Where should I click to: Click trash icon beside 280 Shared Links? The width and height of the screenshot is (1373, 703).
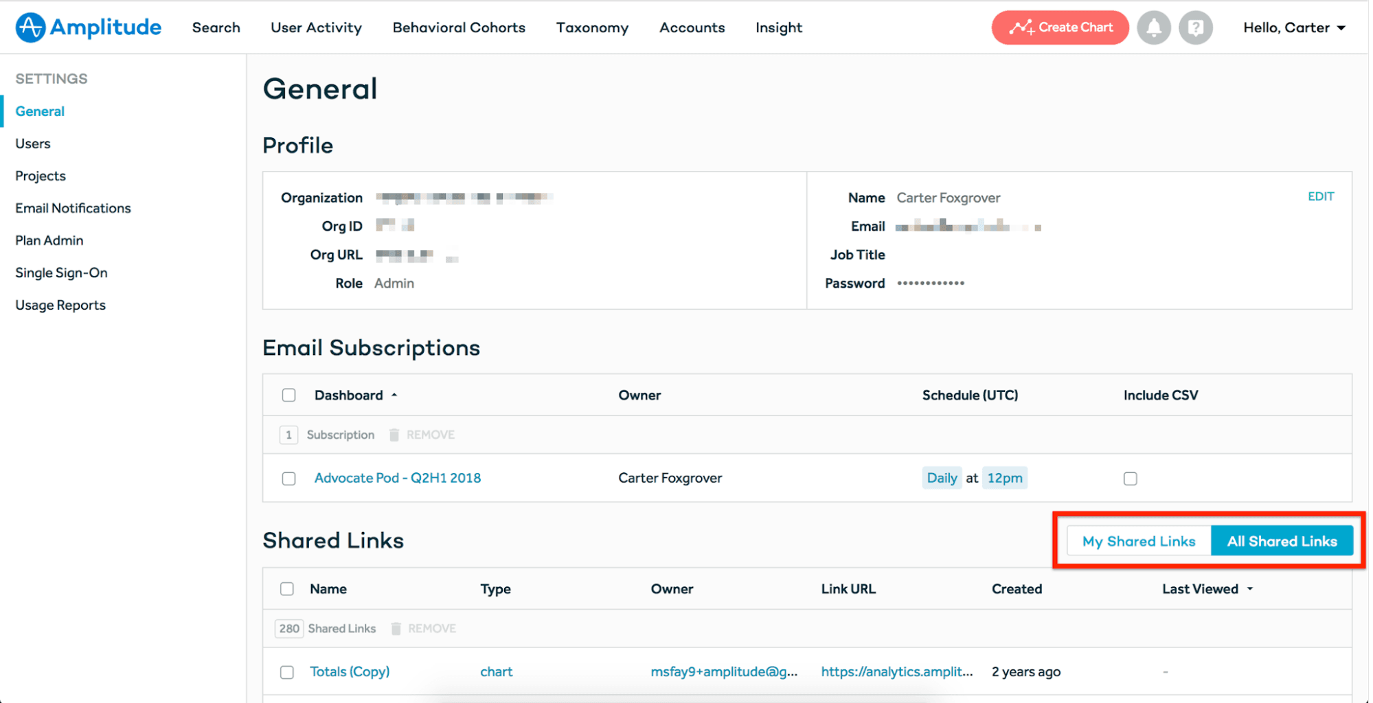click(x=396, y=628)
